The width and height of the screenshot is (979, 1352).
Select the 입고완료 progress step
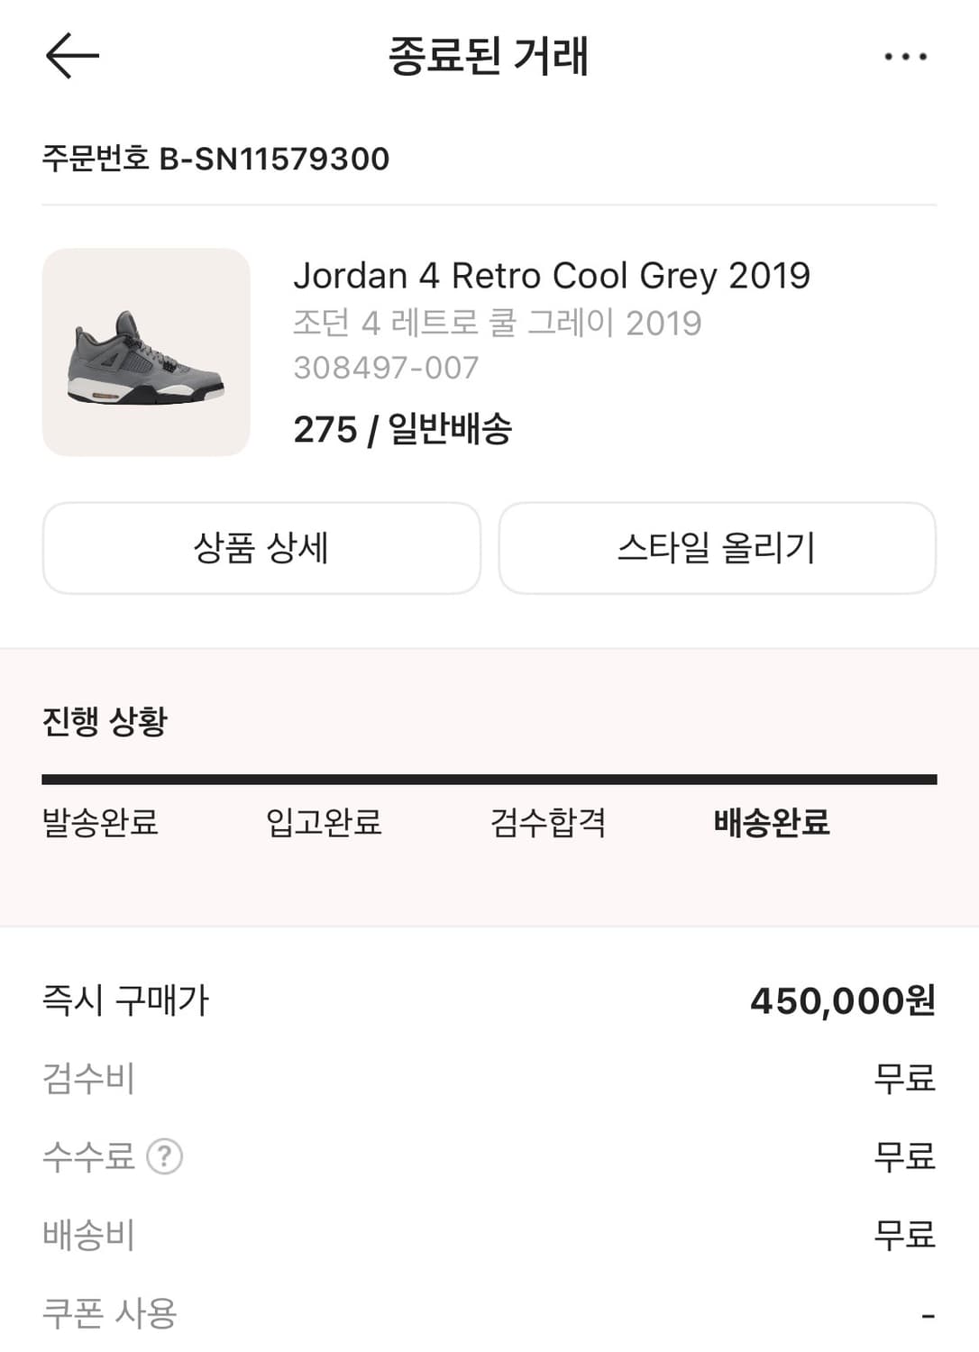pyautogui.click(x=324, y=822)
